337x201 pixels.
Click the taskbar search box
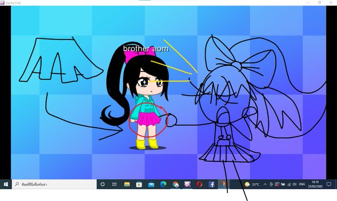coord(54,184)
